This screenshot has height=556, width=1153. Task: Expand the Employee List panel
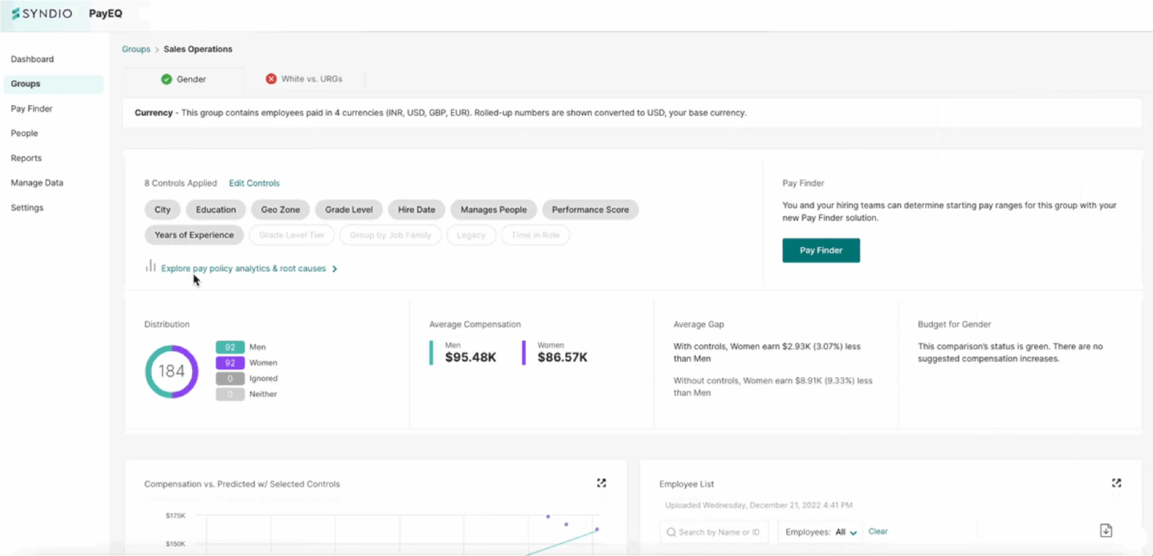tap(1116, 483)
